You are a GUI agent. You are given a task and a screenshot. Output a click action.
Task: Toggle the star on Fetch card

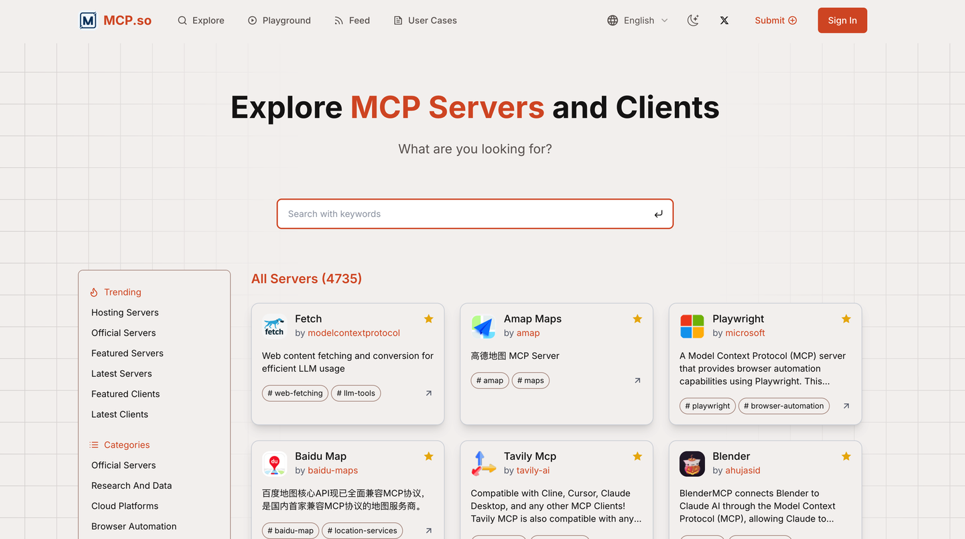(429, 319)
